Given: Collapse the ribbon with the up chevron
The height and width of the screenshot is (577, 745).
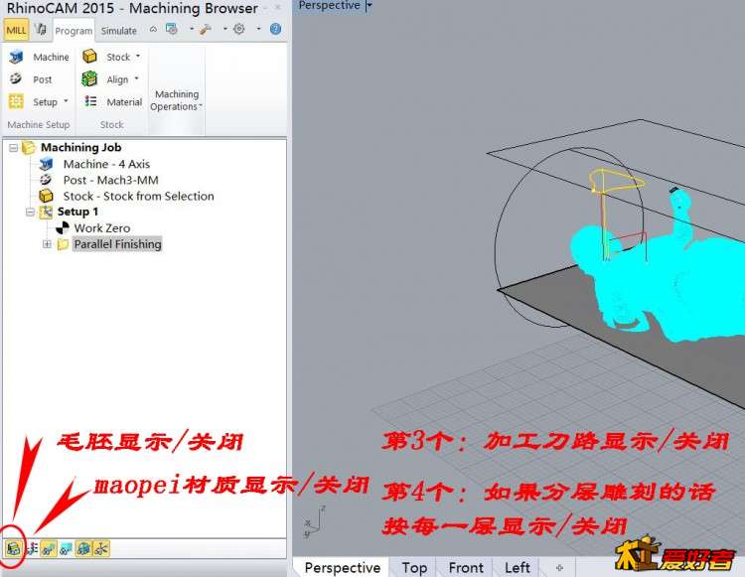Looking at the screenshot, I should pos(153,29).
